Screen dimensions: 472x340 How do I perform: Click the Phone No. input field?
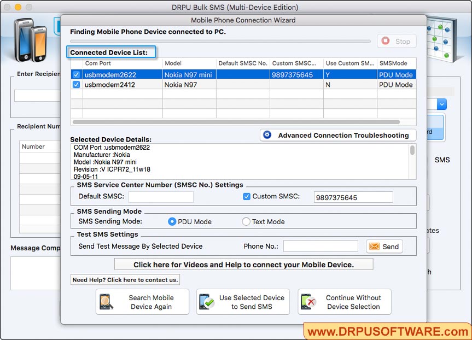pyautogui.click(x=320, y=247)
